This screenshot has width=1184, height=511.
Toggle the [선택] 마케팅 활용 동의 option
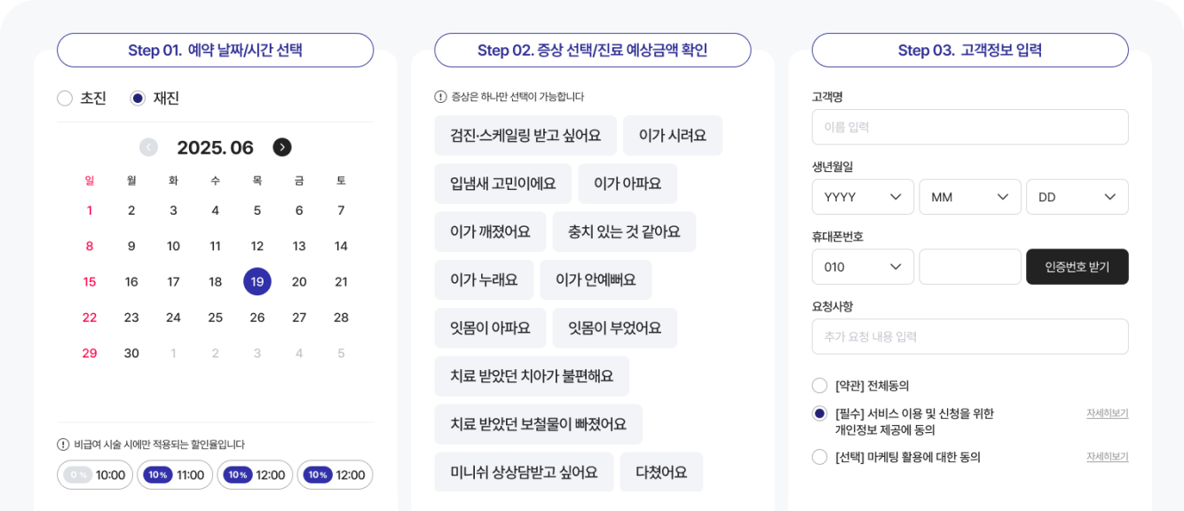tap(819, 457)
